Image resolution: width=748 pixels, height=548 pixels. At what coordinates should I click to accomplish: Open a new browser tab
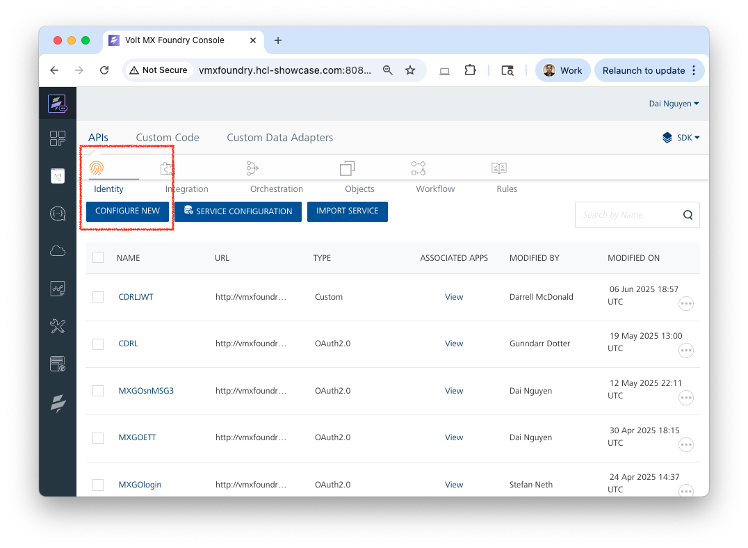(278, 40)
